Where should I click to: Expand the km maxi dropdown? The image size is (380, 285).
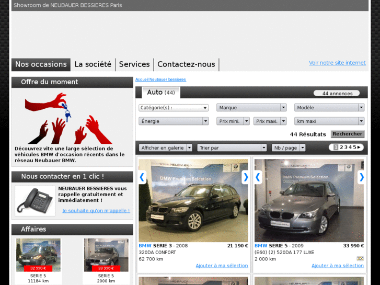[329, 121]
